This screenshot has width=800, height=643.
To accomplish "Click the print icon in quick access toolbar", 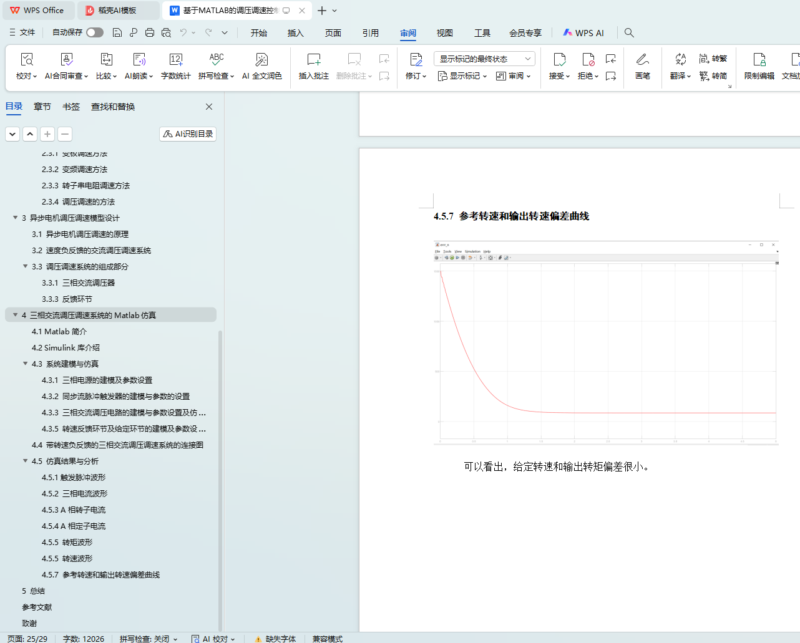I will (150, 32).
